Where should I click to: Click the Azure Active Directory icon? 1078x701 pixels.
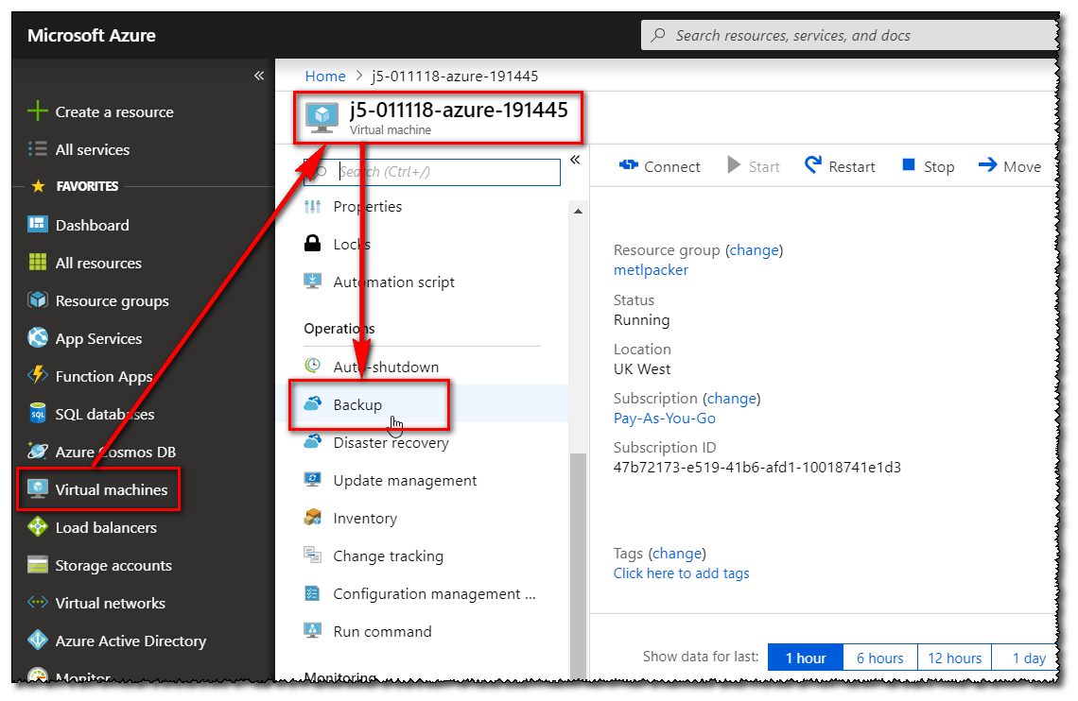tap(37, 640)
